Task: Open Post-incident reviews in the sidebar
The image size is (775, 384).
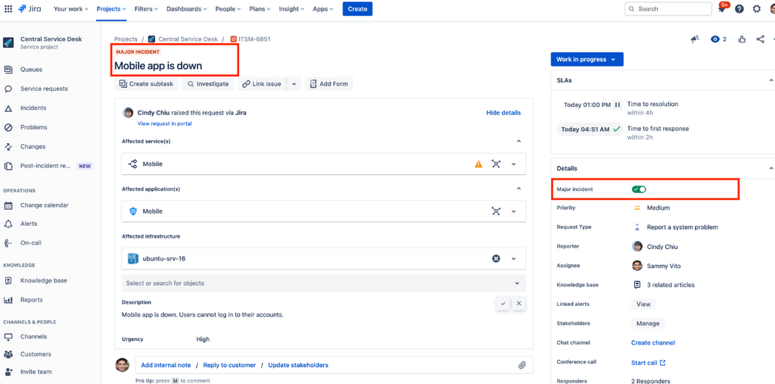Action: [47, 167]
